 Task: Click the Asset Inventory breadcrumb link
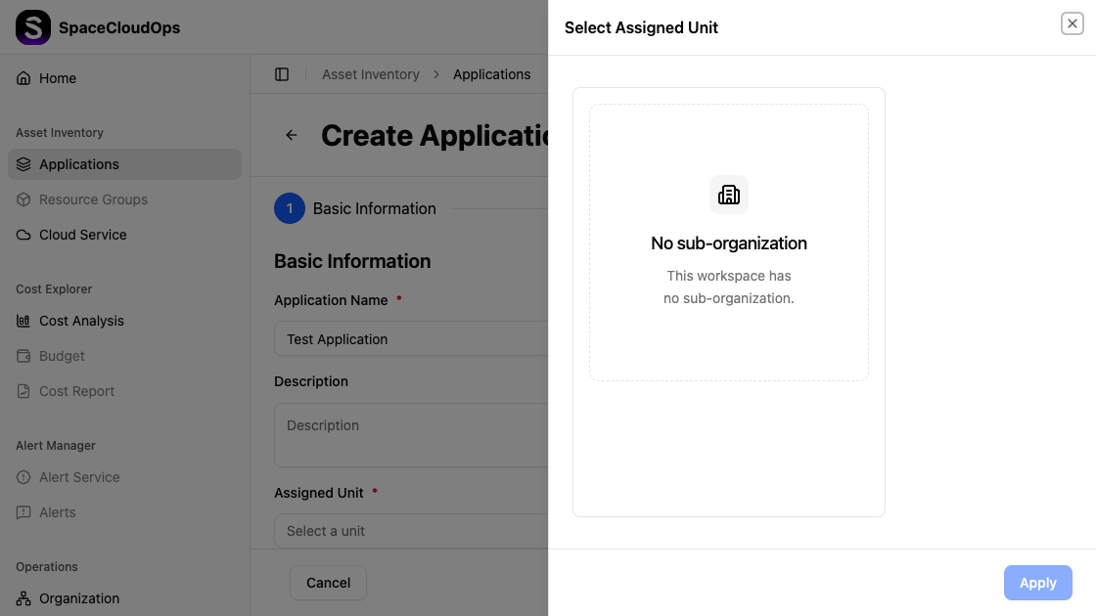pos(370,74)
